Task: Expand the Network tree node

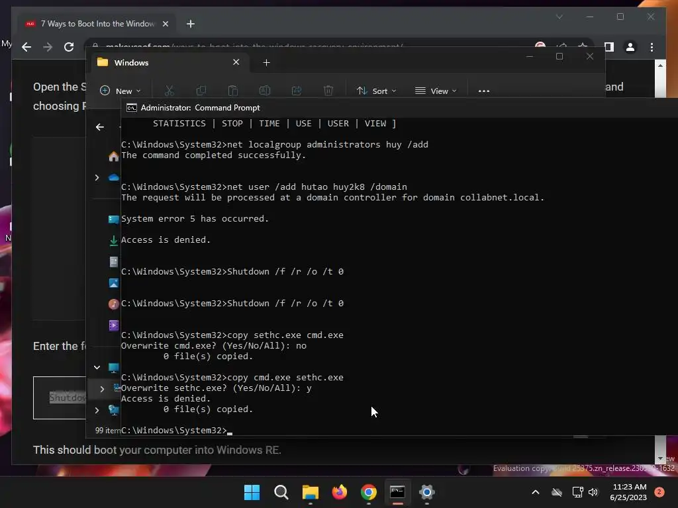Action: click(x=97, y=410)
